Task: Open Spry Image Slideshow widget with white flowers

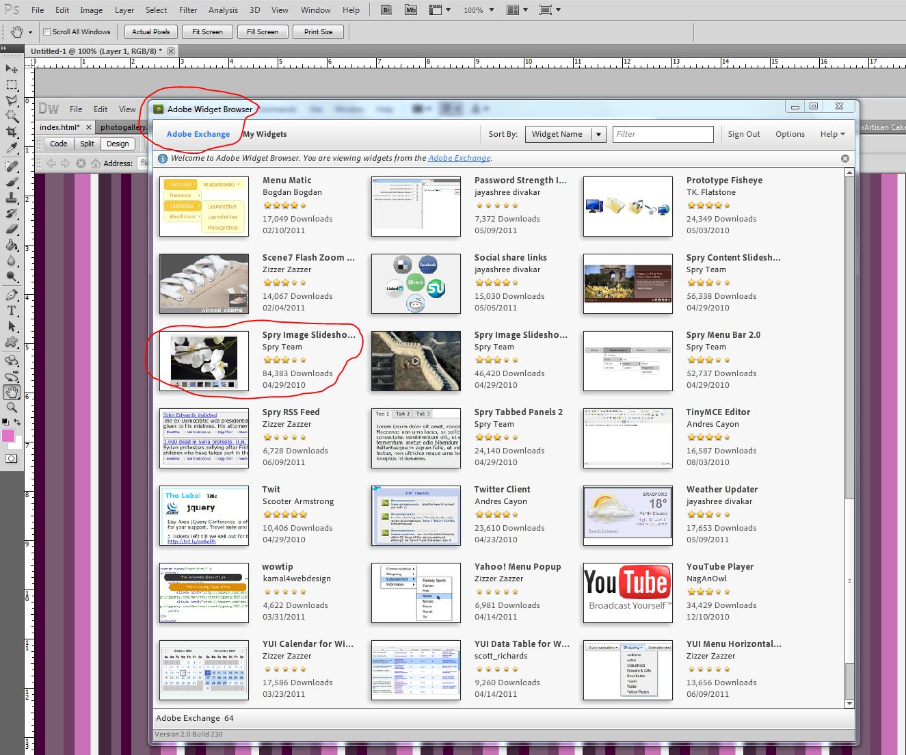Action: tap(204, 361)
